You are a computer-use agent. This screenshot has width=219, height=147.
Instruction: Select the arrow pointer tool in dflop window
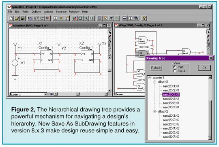pyautogui.click(x=208, y=32)
